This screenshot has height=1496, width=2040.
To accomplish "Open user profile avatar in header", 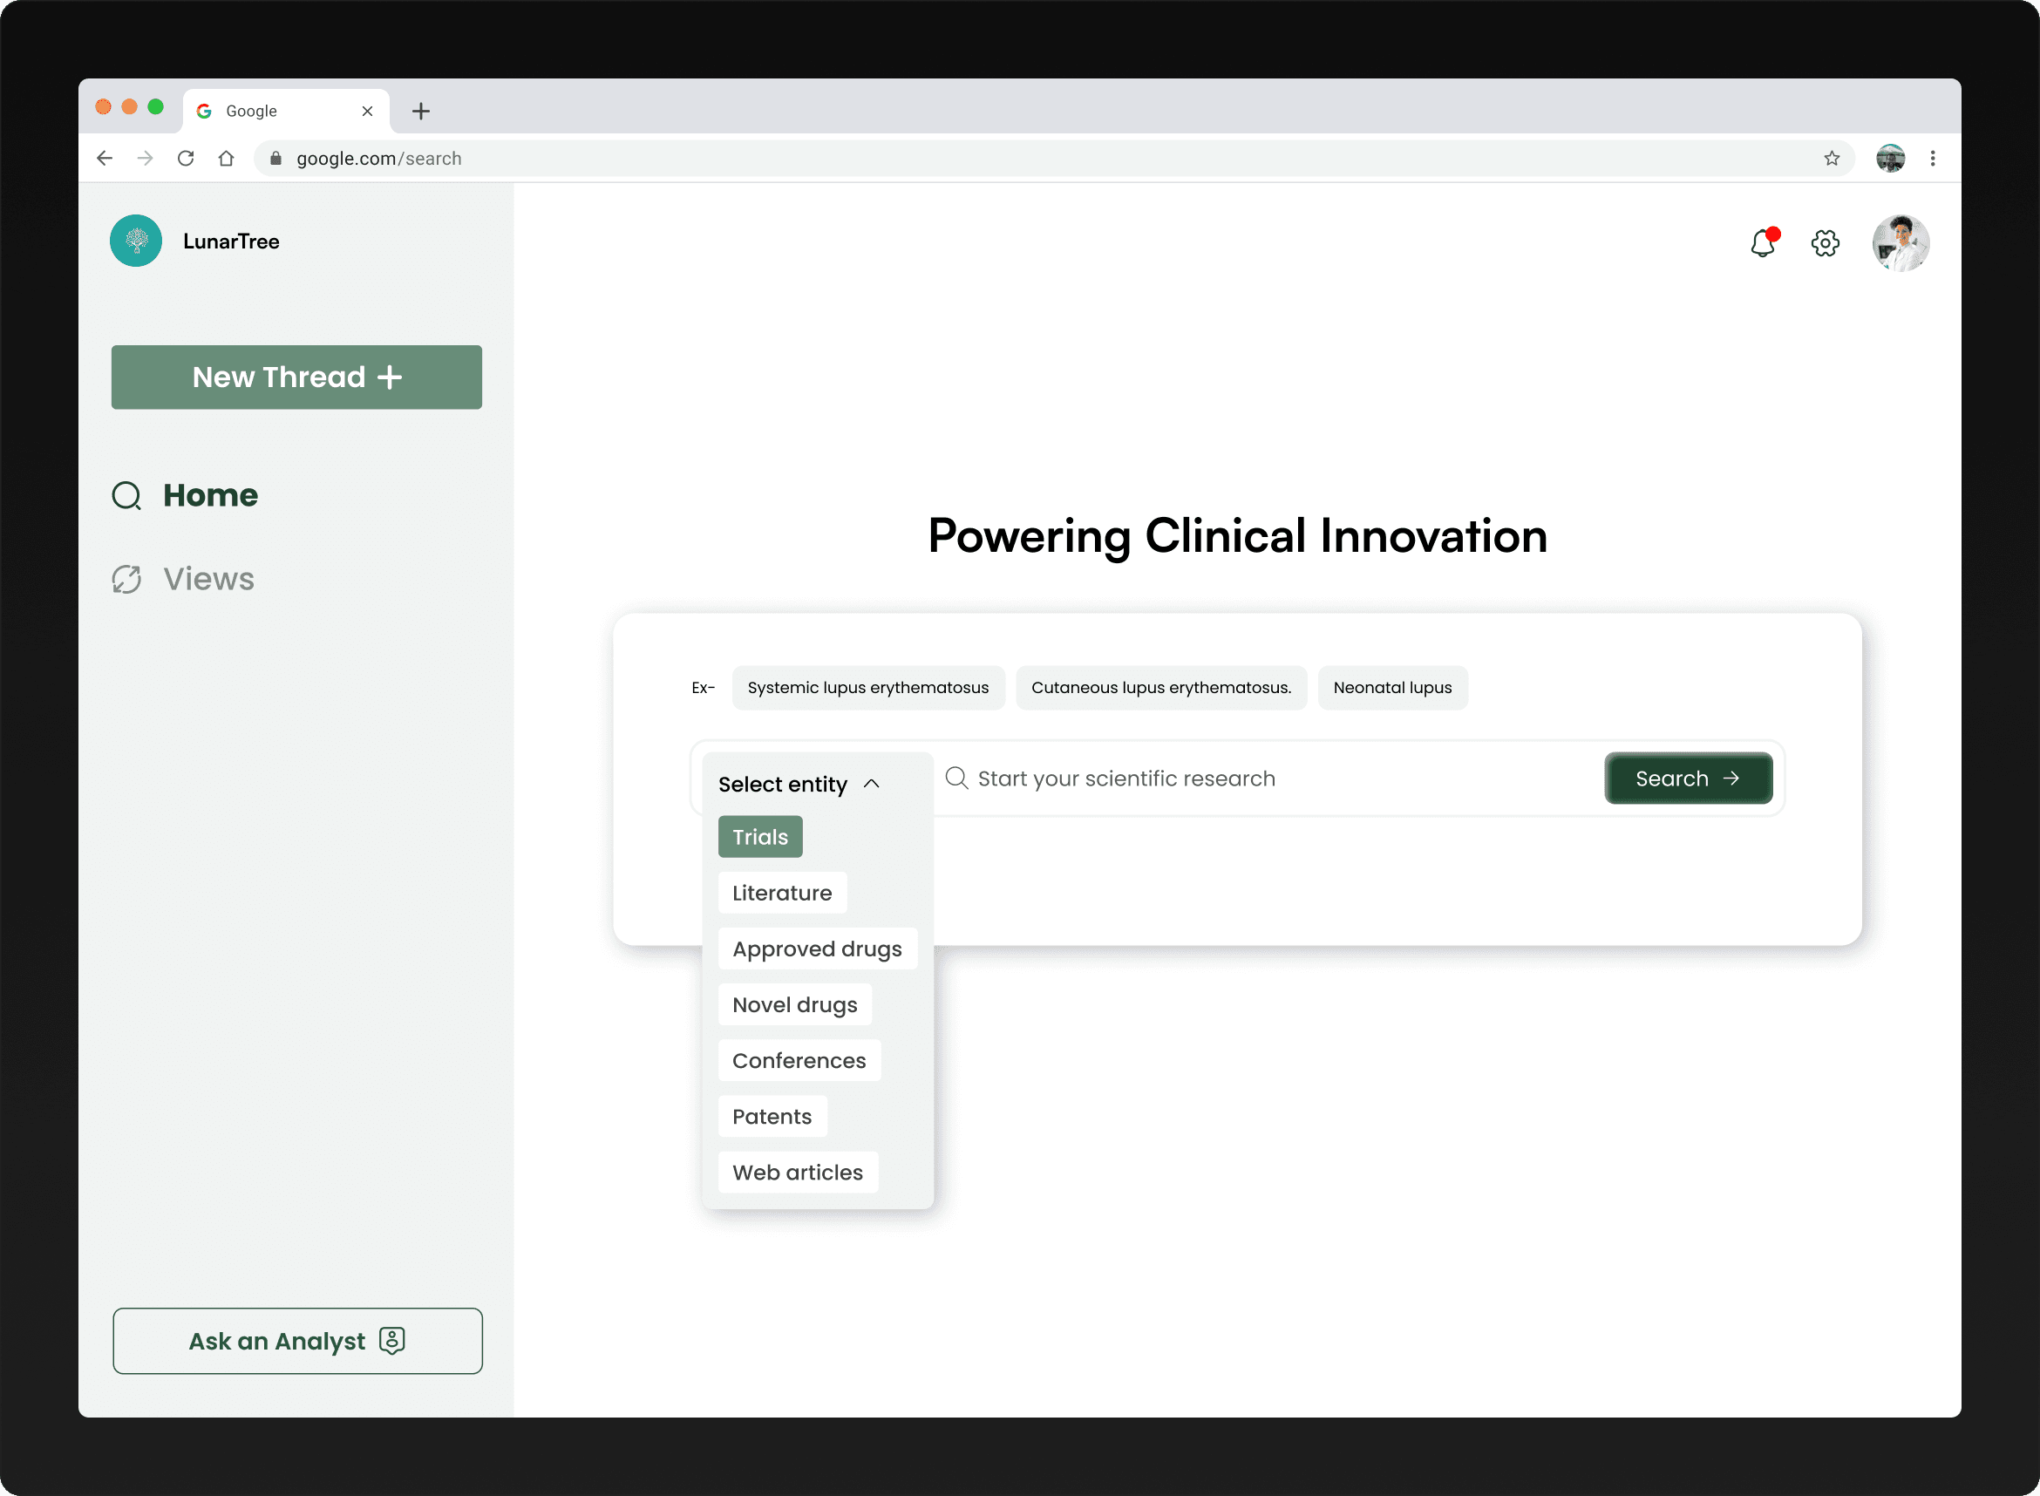I will [1900, 242].
